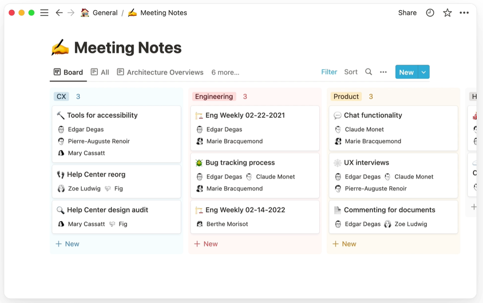Click the Filter link

click(x=329, y=72)
